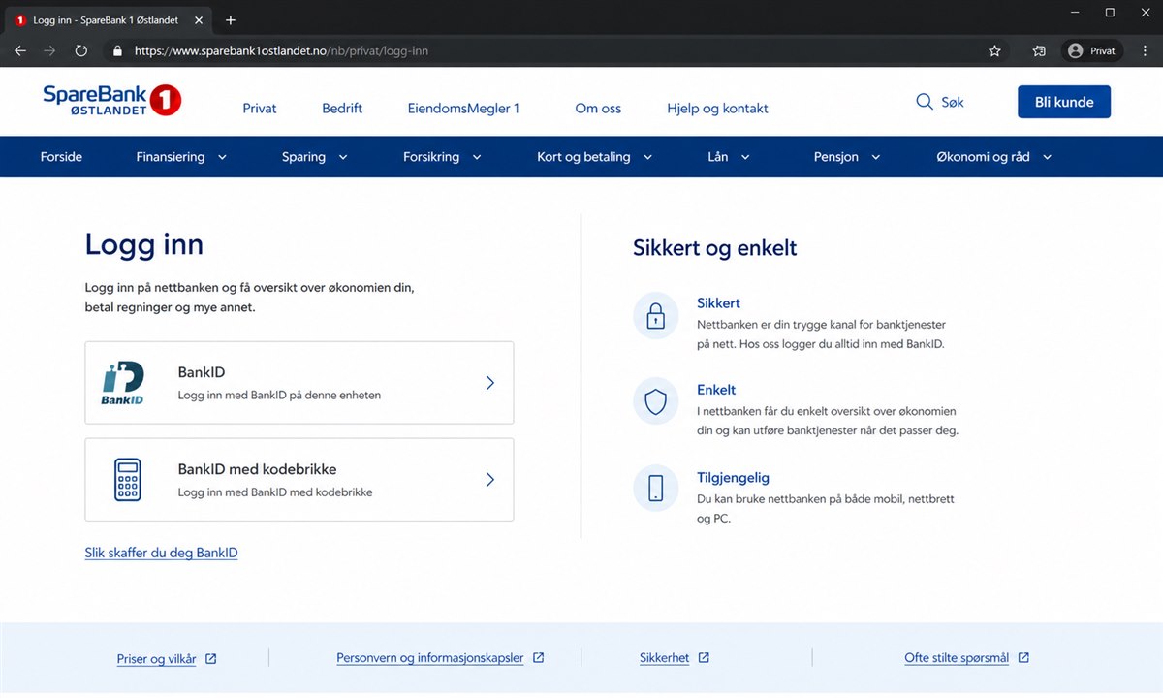1163x698 pixels.
Task: Select the BankID med kodebrikke heading text
Action: coord(257,469)
